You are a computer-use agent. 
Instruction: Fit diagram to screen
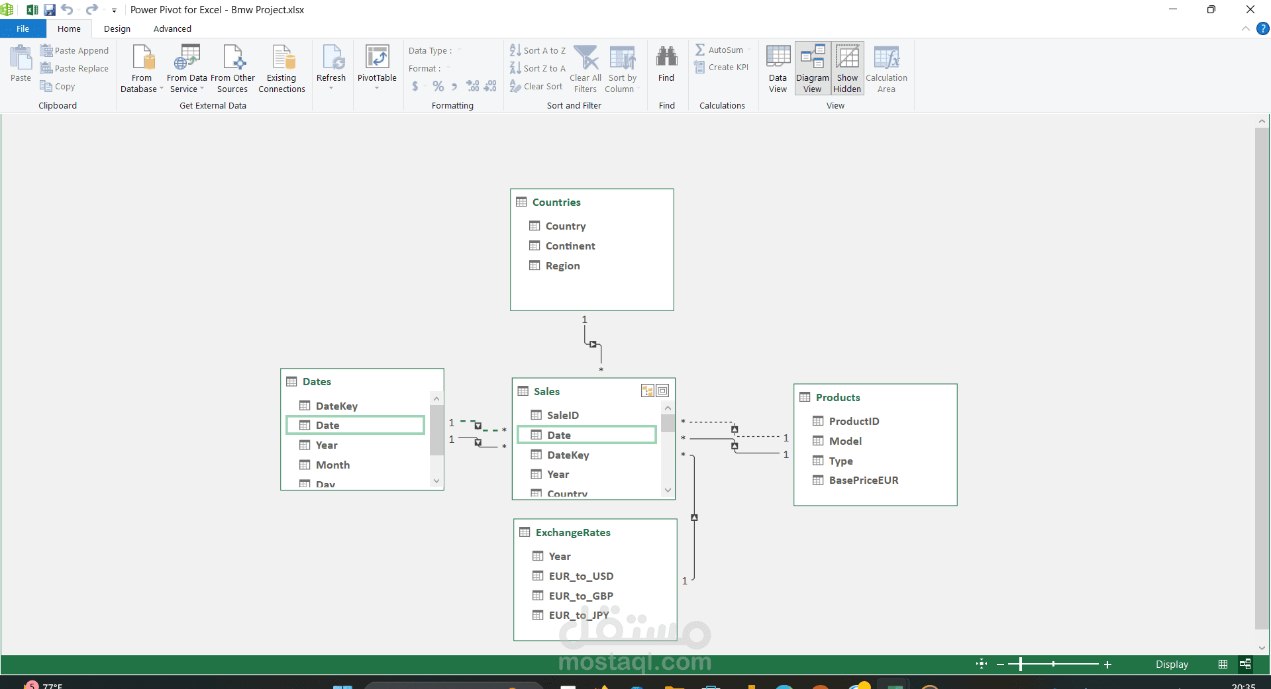point(982,664)
